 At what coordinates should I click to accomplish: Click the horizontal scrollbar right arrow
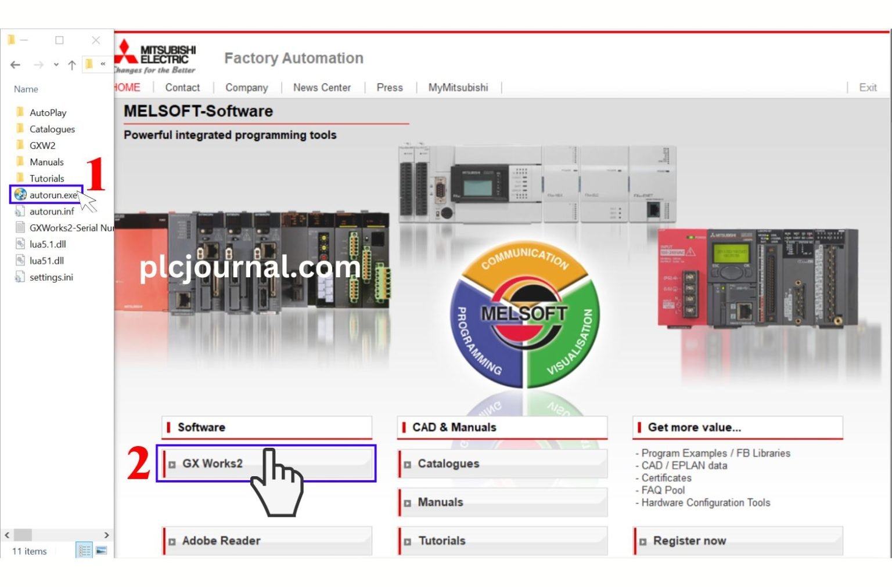(x=106, y=535)
